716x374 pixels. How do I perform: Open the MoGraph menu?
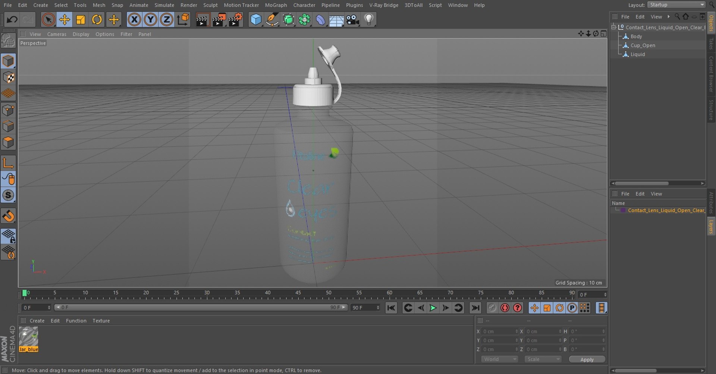coord(276,5)
